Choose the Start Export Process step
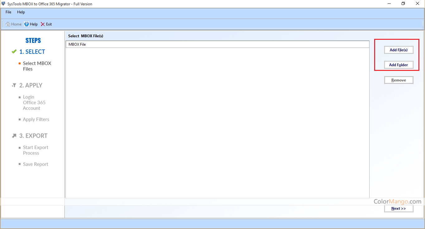 tap(36, 150)
